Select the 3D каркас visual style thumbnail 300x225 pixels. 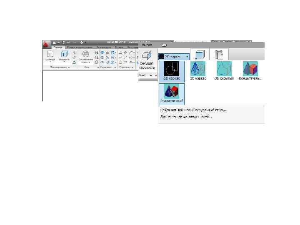click(198, 71)
